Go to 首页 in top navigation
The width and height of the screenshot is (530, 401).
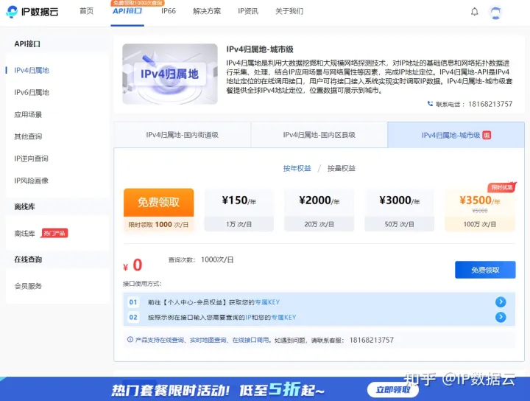87,11
